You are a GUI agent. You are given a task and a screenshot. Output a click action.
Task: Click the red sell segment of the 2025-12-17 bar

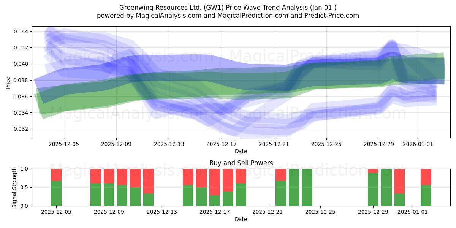215,182
